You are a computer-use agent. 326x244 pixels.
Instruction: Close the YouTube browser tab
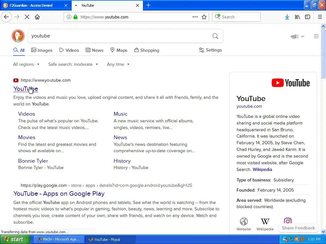(x=138, y=5)
